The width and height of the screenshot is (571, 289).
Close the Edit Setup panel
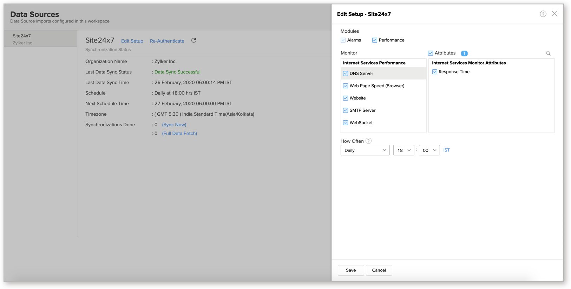click(554, 14)
